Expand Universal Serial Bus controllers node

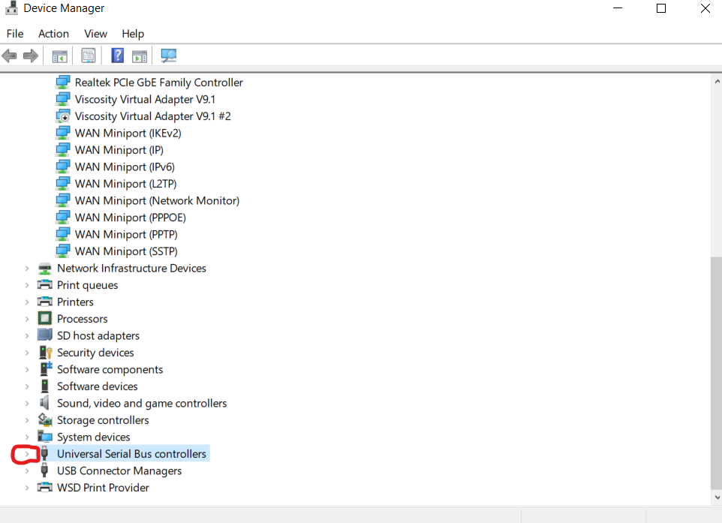[x=27, y=454]
